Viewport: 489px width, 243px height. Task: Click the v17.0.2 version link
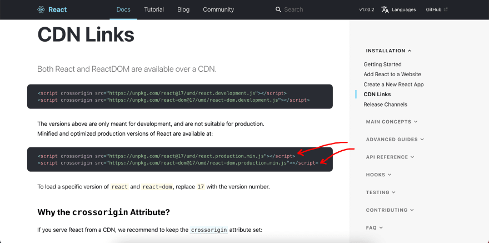366,9
